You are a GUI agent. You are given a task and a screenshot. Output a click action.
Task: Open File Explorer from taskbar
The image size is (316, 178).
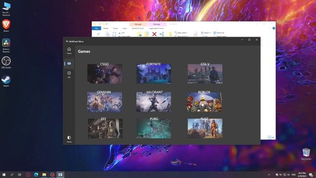[44, 175]
